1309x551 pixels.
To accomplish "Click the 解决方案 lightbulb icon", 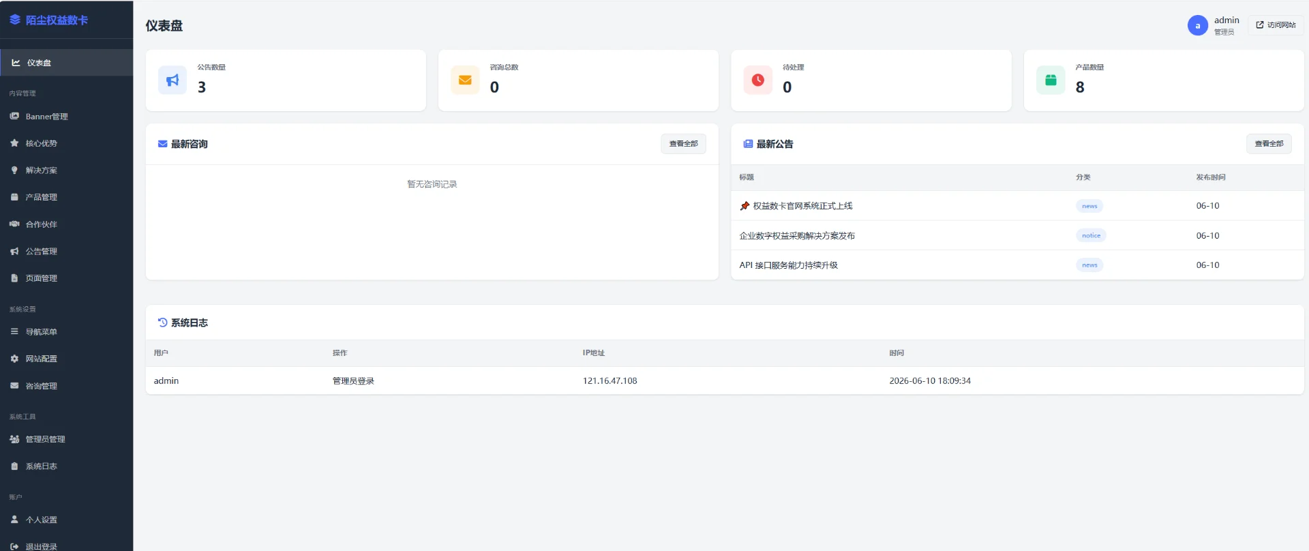I will (14, 170).
